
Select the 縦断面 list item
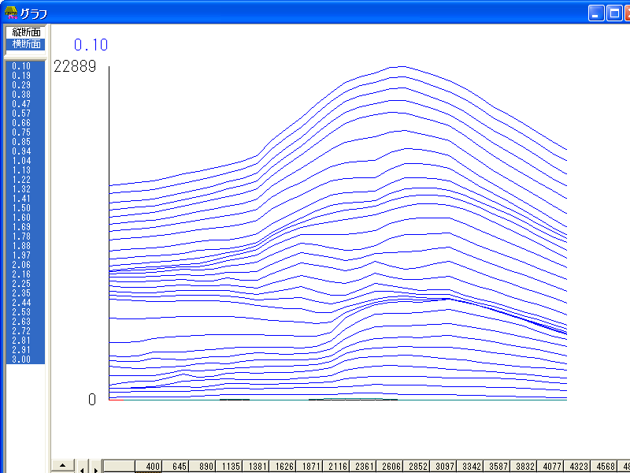(26, 32)
